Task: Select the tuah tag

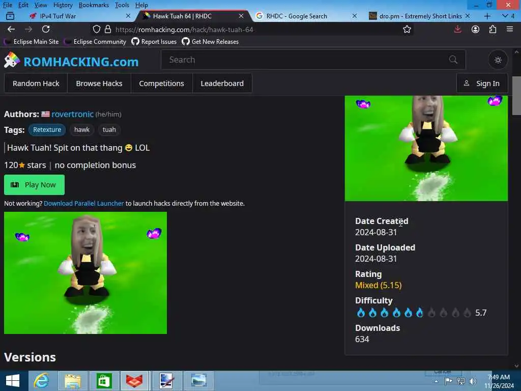Action: tap(109, 130)
